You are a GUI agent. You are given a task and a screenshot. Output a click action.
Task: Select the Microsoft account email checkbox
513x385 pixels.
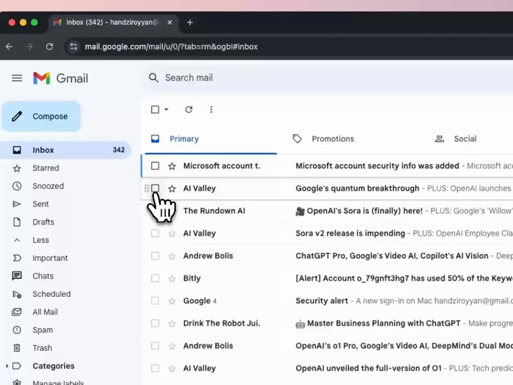(155, 166)
